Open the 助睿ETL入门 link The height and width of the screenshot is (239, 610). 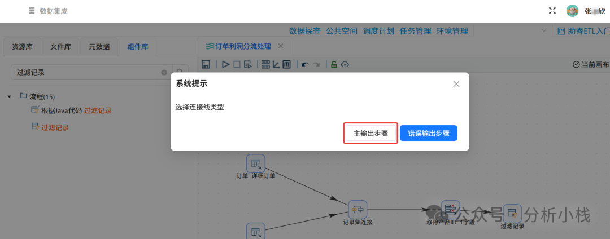pyautogui.click(x=585, y=31)
